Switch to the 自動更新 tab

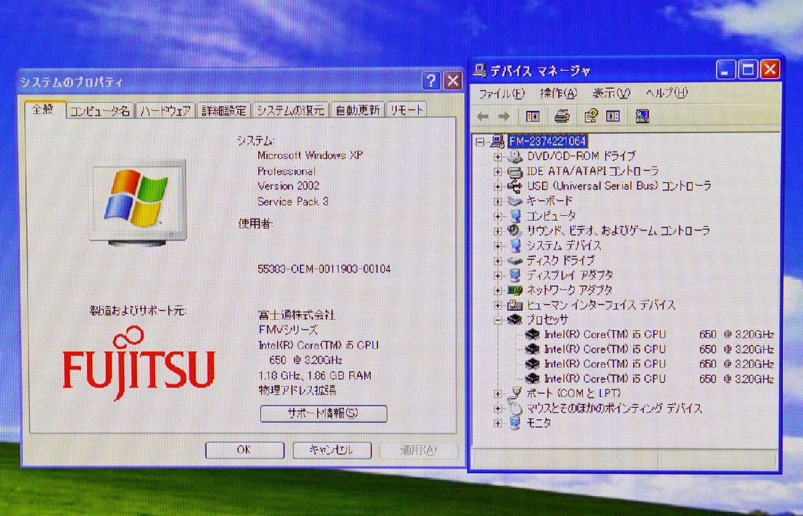(x=357, y=111)
